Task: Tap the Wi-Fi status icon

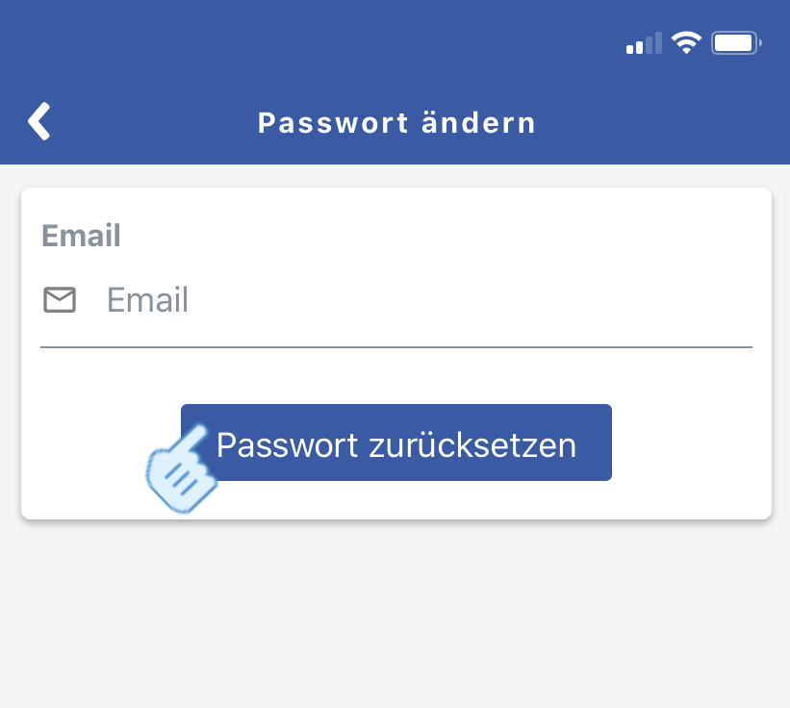Action: pos(686,43)
